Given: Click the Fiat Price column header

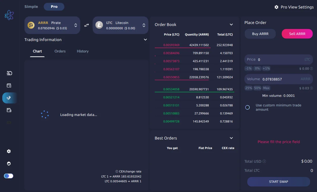Looking at the screenshot, I should point(205,148).
